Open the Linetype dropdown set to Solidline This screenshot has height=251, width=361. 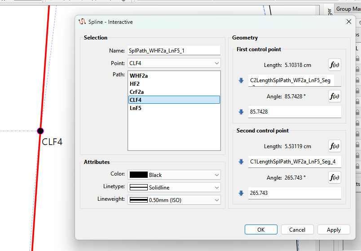coord(174,187)
